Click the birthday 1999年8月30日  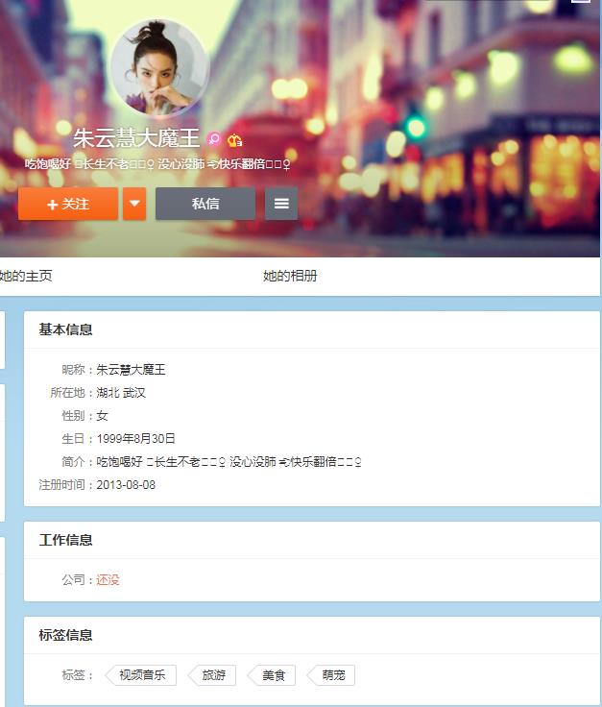(x=136, y=439)
